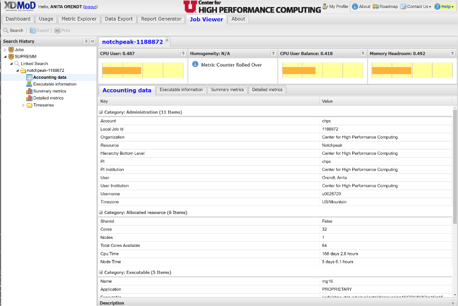This screenshot has height=306, width=458.
Task: Open the Help dropdown menu
Action: 444,7
